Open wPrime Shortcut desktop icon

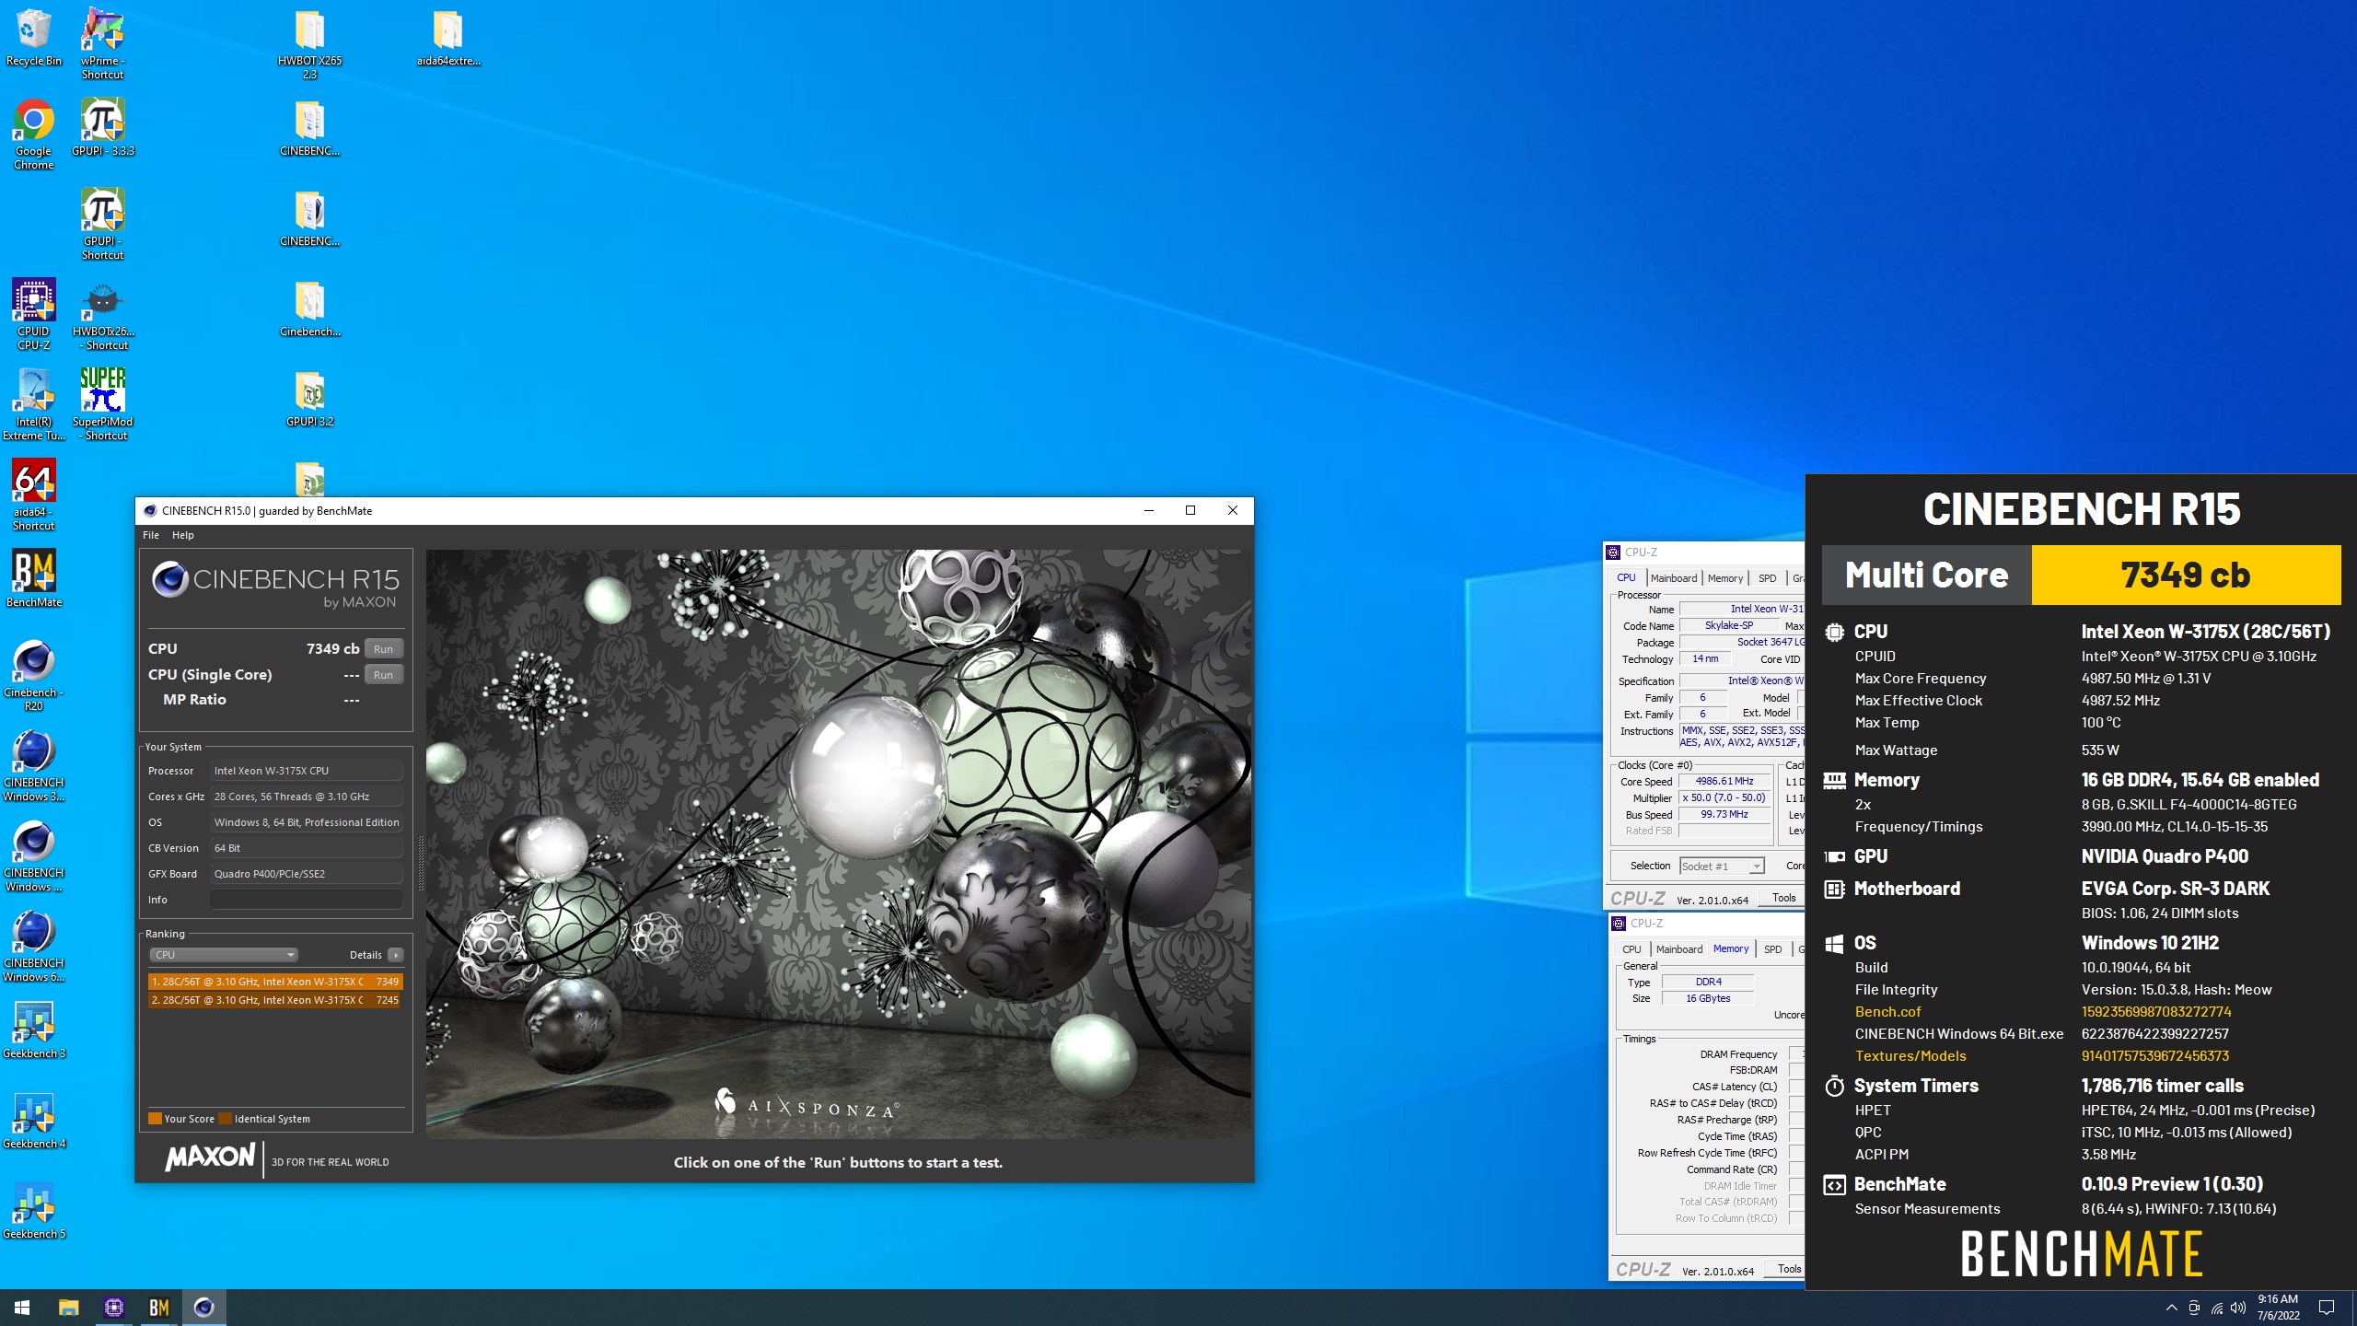(x=102, y=44)
